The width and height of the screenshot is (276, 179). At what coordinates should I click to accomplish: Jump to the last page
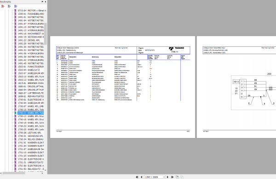coord(172,177)
